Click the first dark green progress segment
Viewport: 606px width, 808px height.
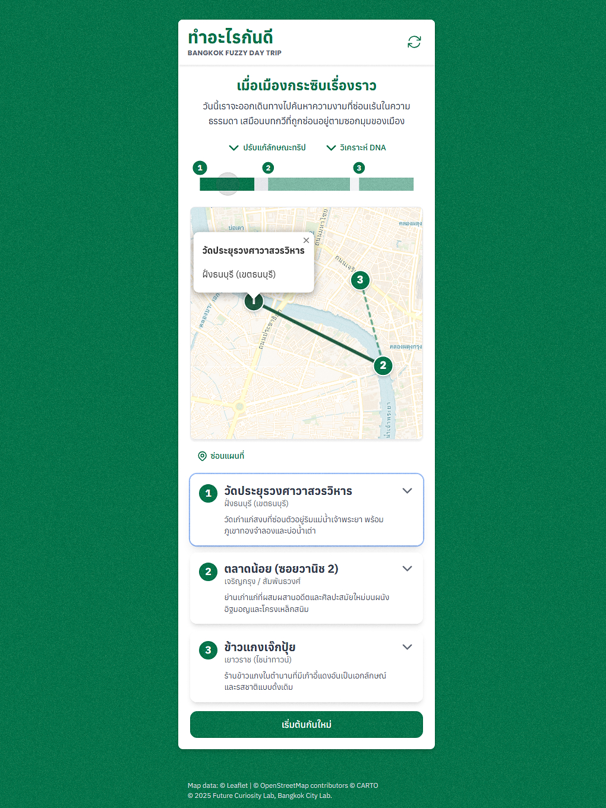coord(227,184)
